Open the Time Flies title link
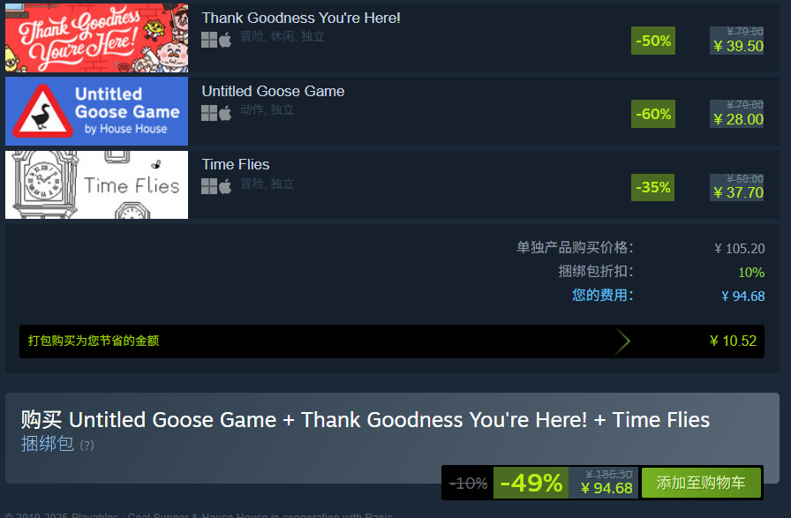 pyautogui.click(x=236, y=164)
